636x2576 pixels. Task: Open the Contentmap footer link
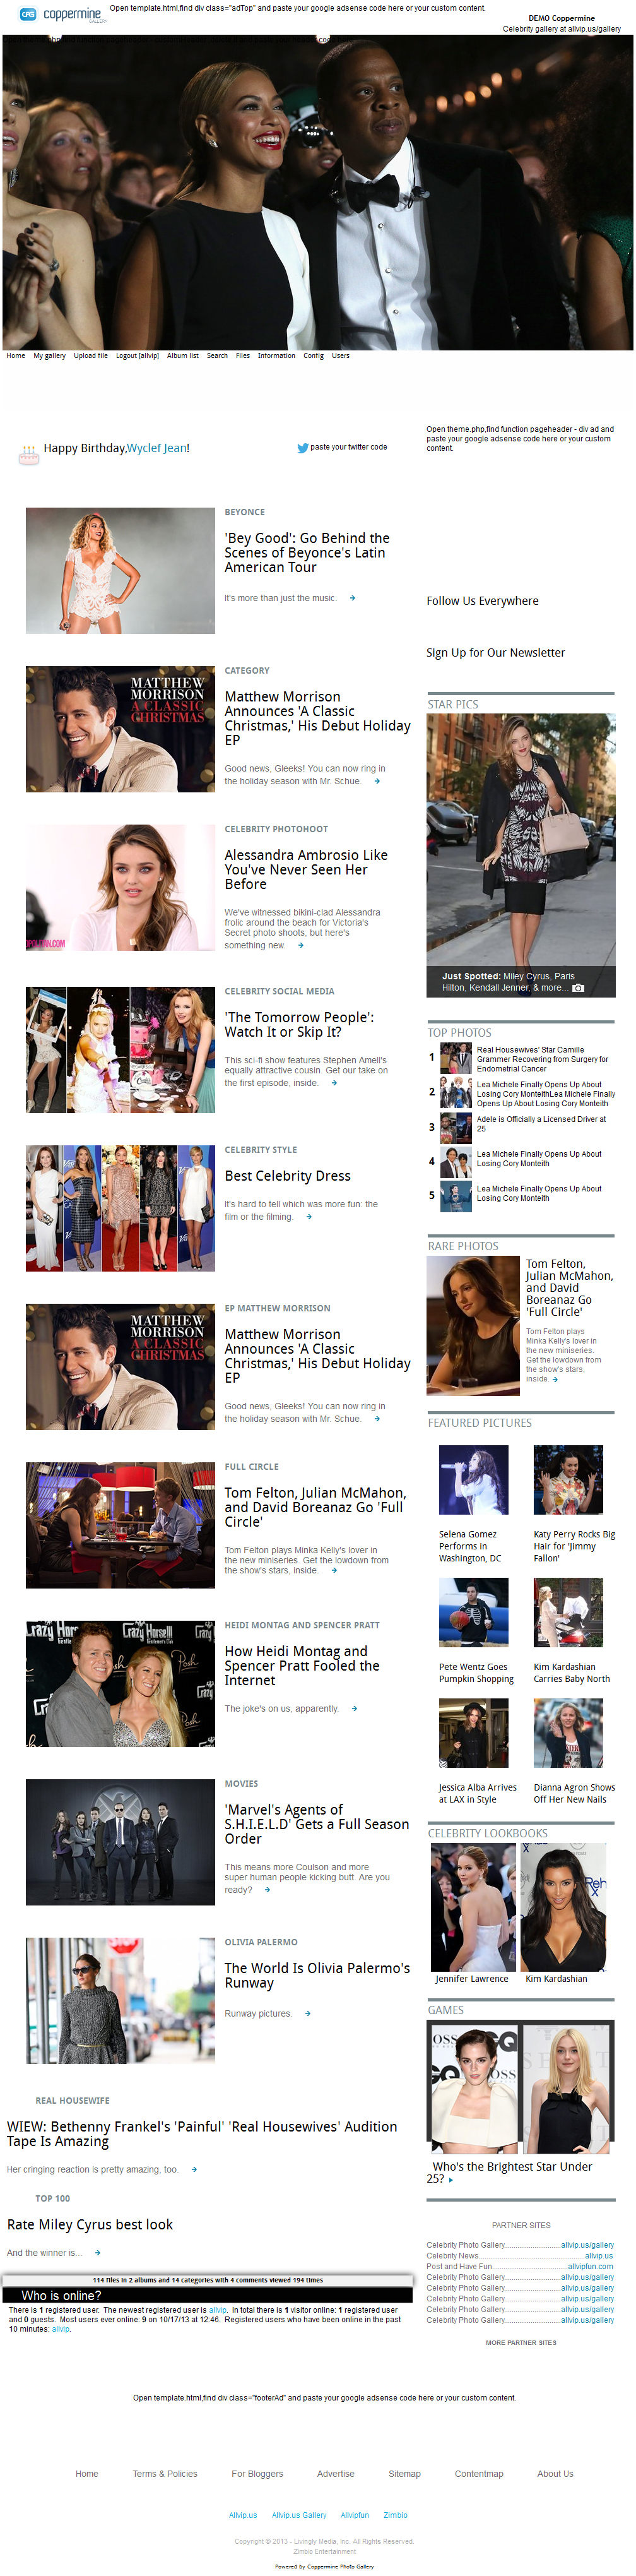click(479, 2474)
